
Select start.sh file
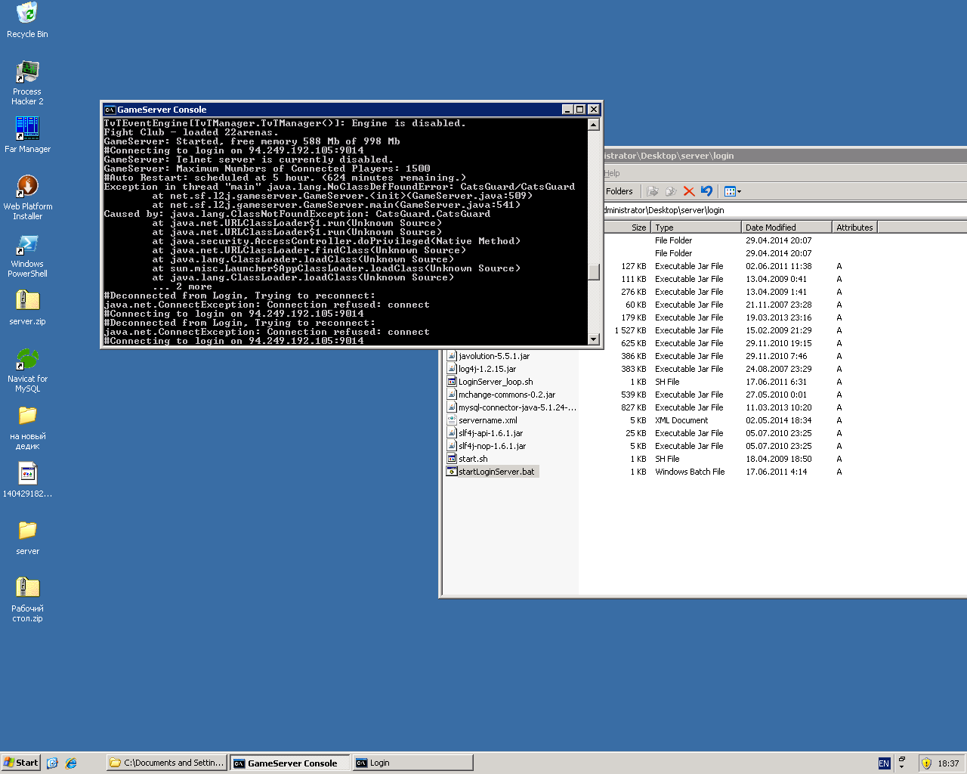pos(473,459)
